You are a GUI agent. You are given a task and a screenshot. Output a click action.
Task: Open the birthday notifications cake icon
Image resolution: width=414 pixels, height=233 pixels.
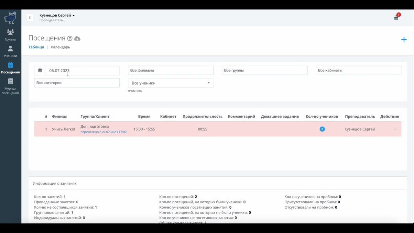(396, 17)
